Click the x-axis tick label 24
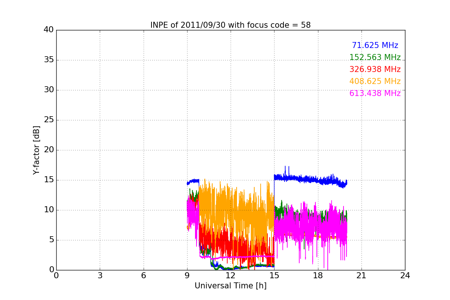Image resolution: width=450 pixels, height=300 pixels. click(405, 276)
